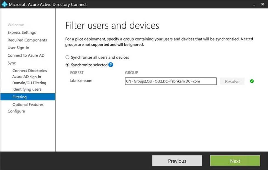
Task: Jump to the Configure step
Action: tap(16, 111)
